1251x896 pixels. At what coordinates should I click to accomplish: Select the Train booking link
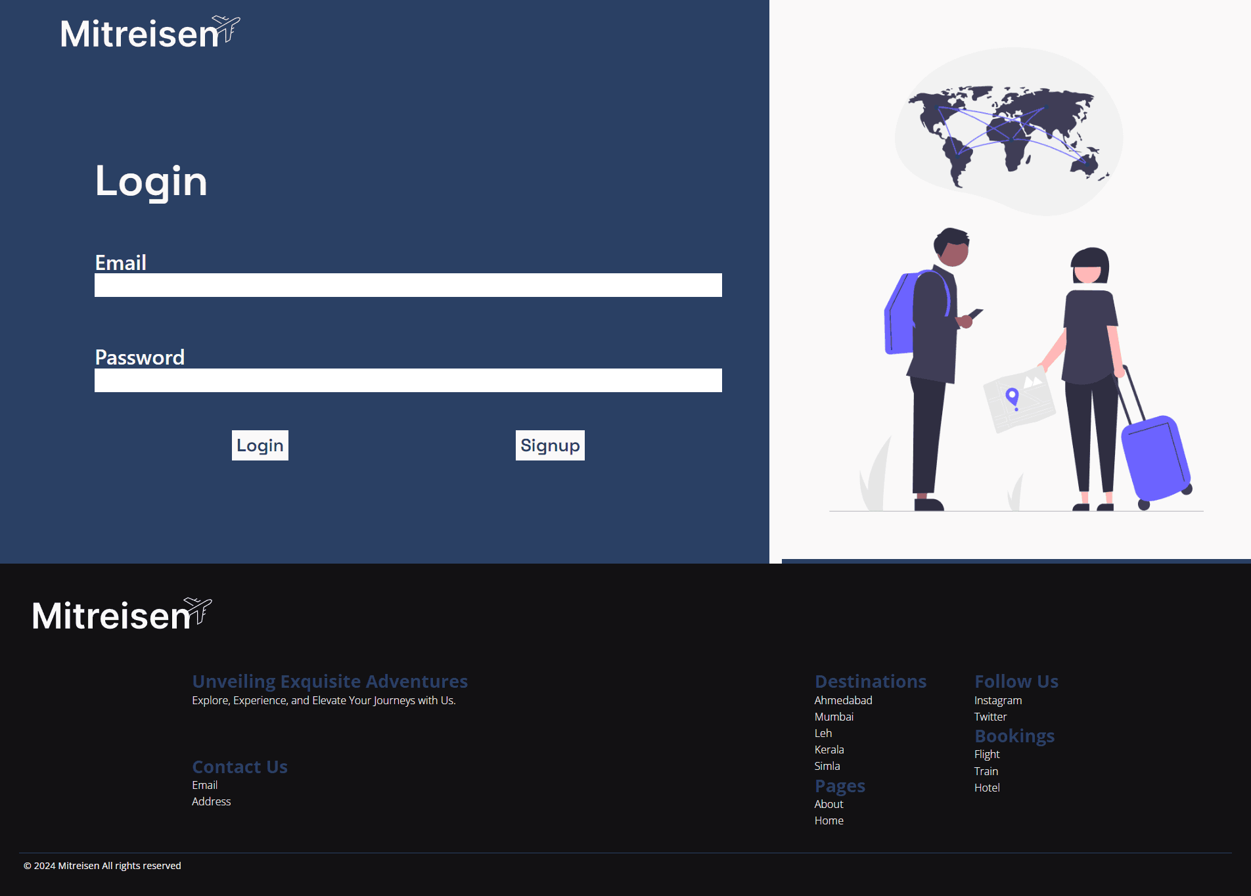point(986,771)
